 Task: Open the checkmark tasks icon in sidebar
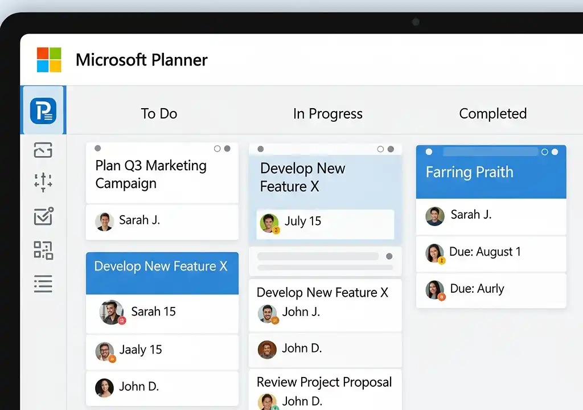(x=43, y=216)
